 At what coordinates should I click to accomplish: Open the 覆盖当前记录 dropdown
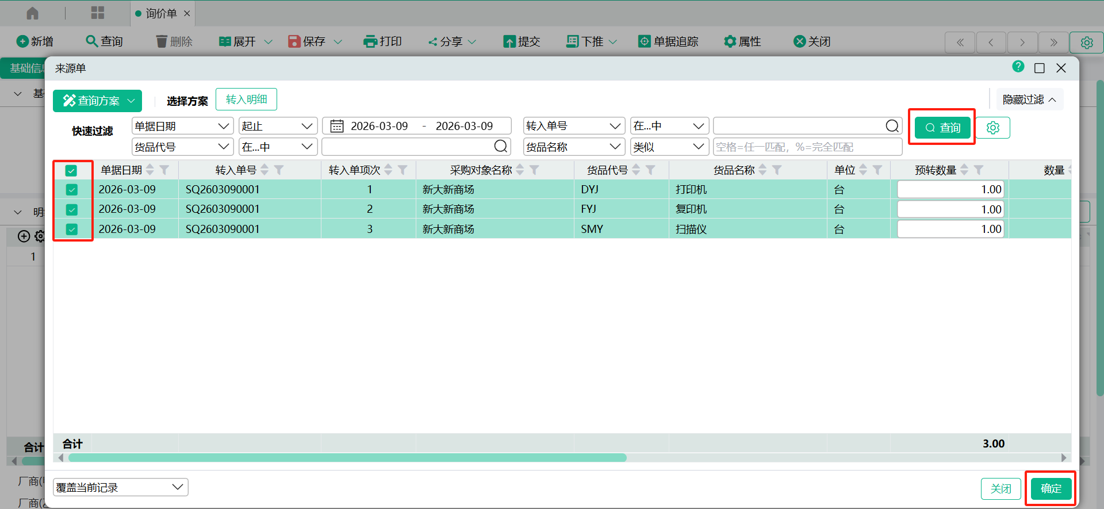[120, 487]
